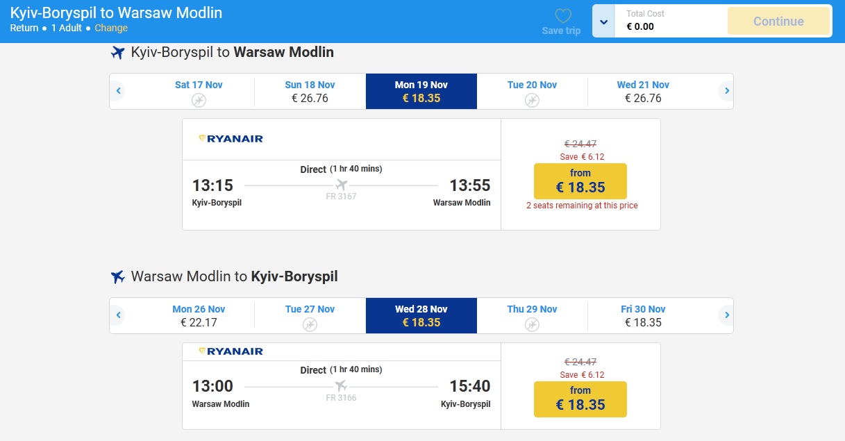Click the selected Mon 19 Nov date tab
This screenshot has width=845, height=441.
pos(421,92)
